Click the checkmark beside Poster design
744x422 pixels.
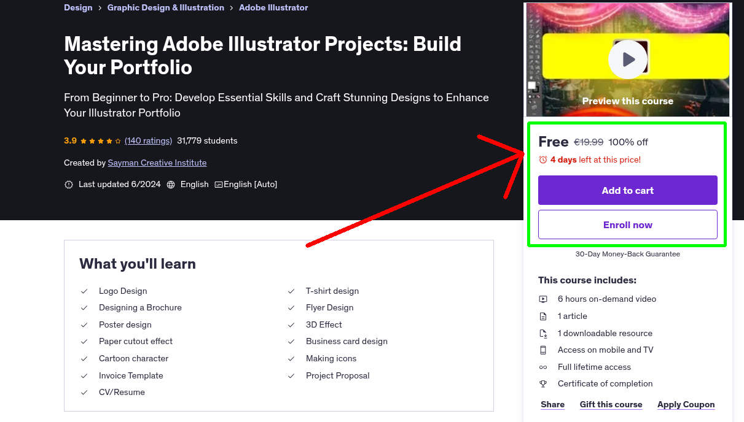click(84, 325)
